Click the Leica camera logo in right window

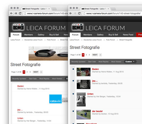78,27
